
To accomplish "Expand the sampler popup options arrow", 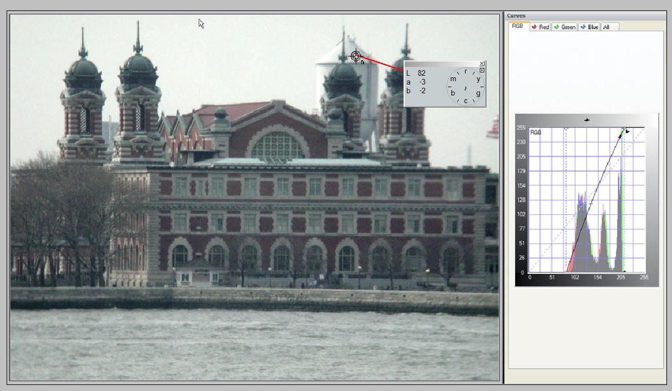I will 482,70.
